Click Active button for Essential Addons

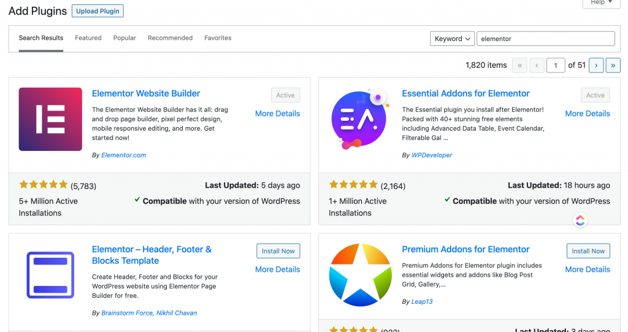click(x=595, y=96)
